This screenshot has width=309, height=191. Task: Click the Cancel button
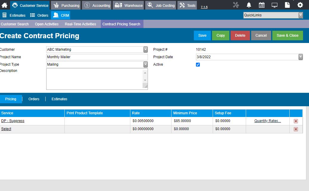tap(261, 36)
